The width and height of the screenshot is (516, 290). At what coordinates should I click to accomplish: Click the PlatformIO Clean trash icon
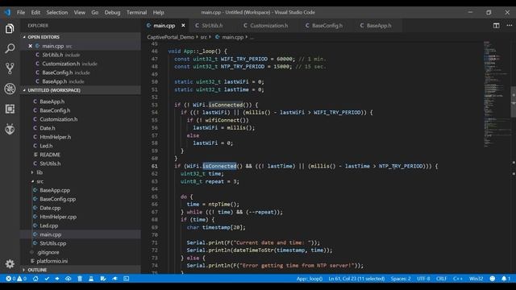[x=80, y=279]
